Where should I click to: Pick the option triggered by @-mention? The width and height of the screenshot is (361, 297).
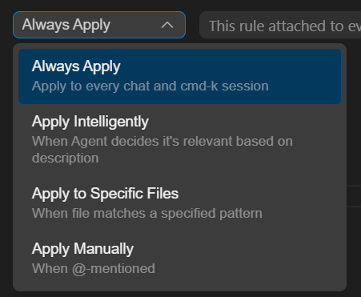179,258
